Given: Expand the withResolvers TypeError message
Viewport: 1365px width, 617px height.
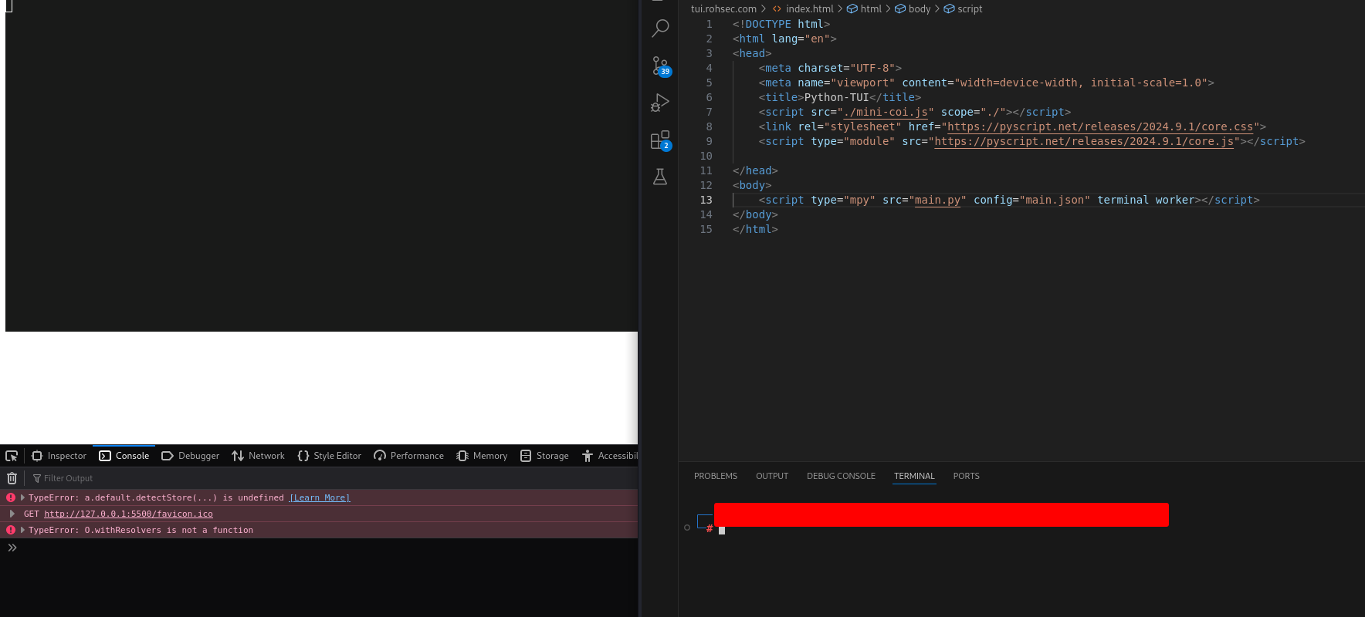Looking at the screenshot, I should (22, 530).
